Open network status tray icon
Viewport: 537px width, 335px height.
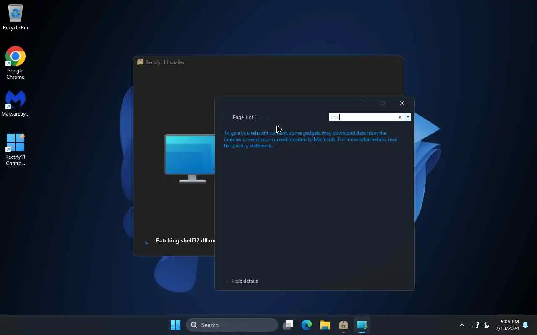pos(475,325)
